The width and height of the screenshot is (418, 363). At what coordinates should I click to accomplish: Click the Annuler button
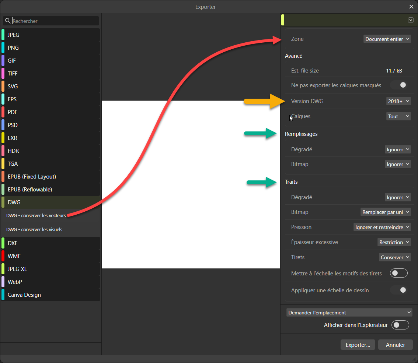[395, 345]
